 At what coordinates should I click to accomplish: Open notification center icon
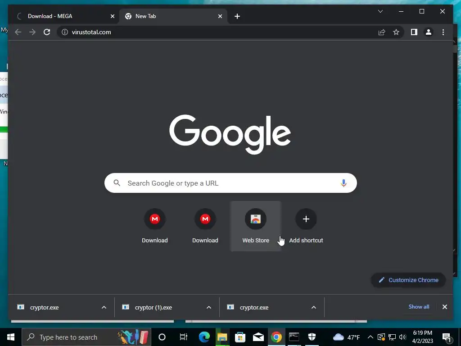point(447,337)
